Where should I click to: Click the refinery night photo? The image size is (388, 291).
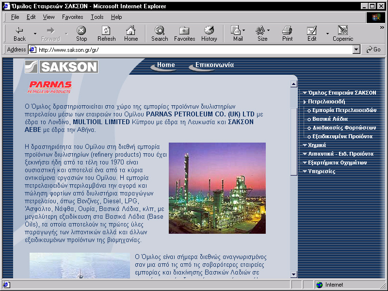[x=217, y=188]
